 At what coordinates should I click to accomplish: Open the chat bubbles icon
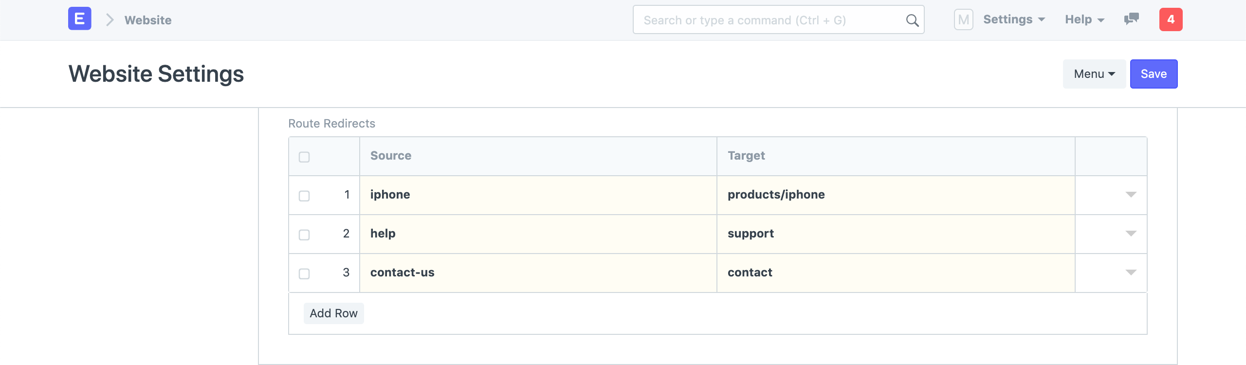tap(1131, 19)
